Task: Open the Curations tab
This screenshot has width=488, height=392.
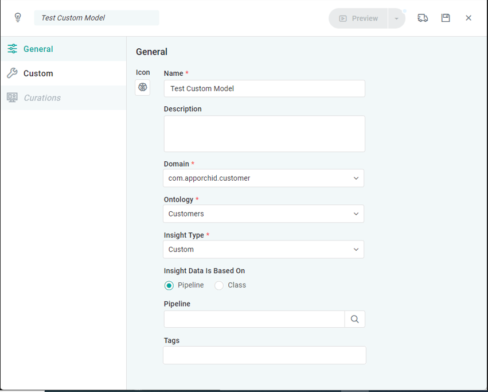Action: click(42, 98)
